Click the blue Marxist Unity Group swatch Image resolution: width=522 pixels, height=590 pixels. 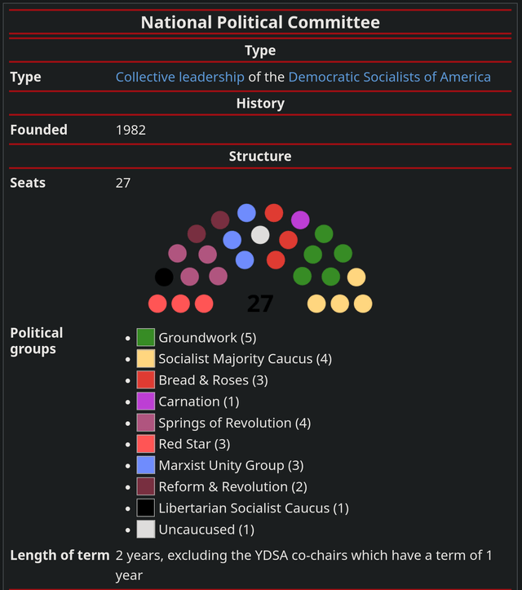(x=145, y=465)
